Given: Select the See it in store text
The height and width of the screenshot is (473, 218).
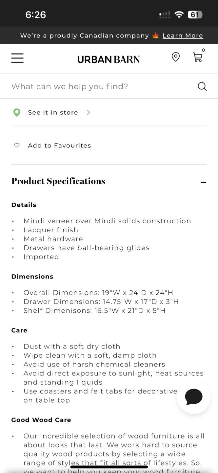Looking at the screenshot, I should (x=53, y=112).
